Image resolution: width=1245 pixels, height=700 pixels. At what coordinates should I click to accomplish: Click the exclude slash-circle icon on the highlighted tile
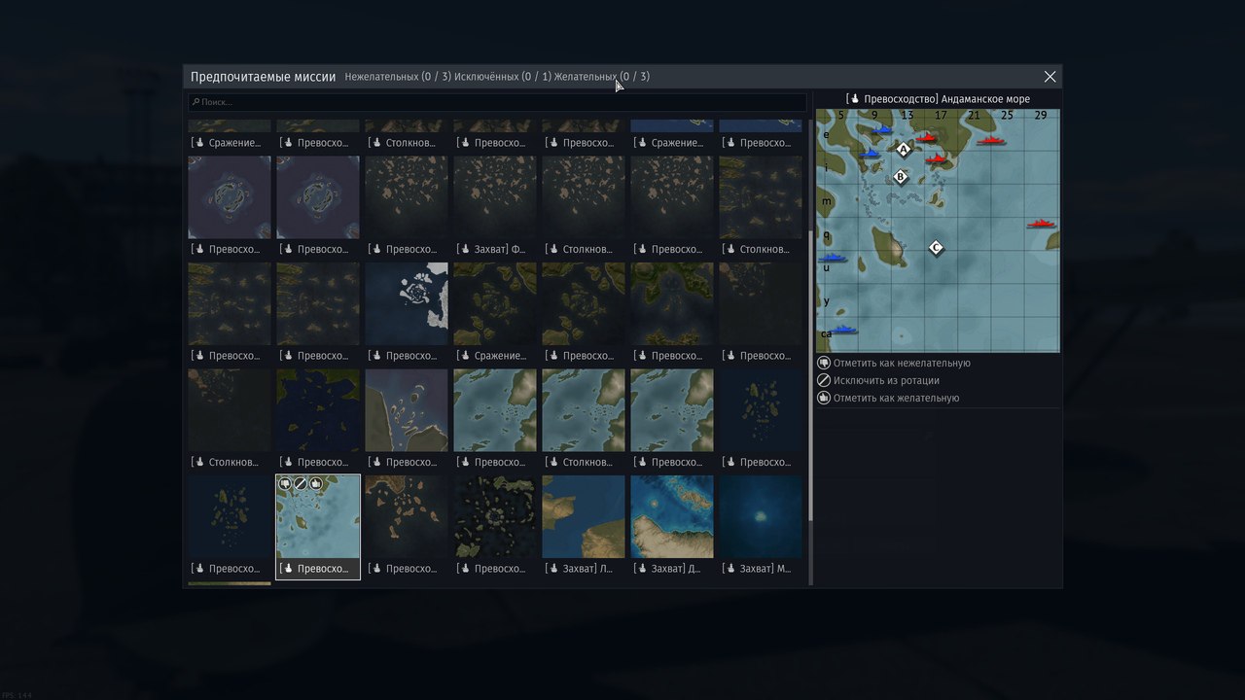click(301, 483)
